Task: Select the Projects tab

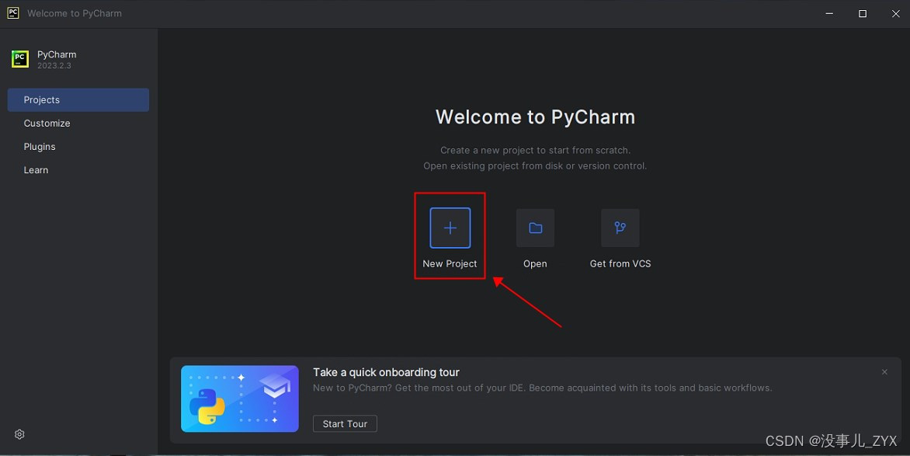Action: point(78,100)
